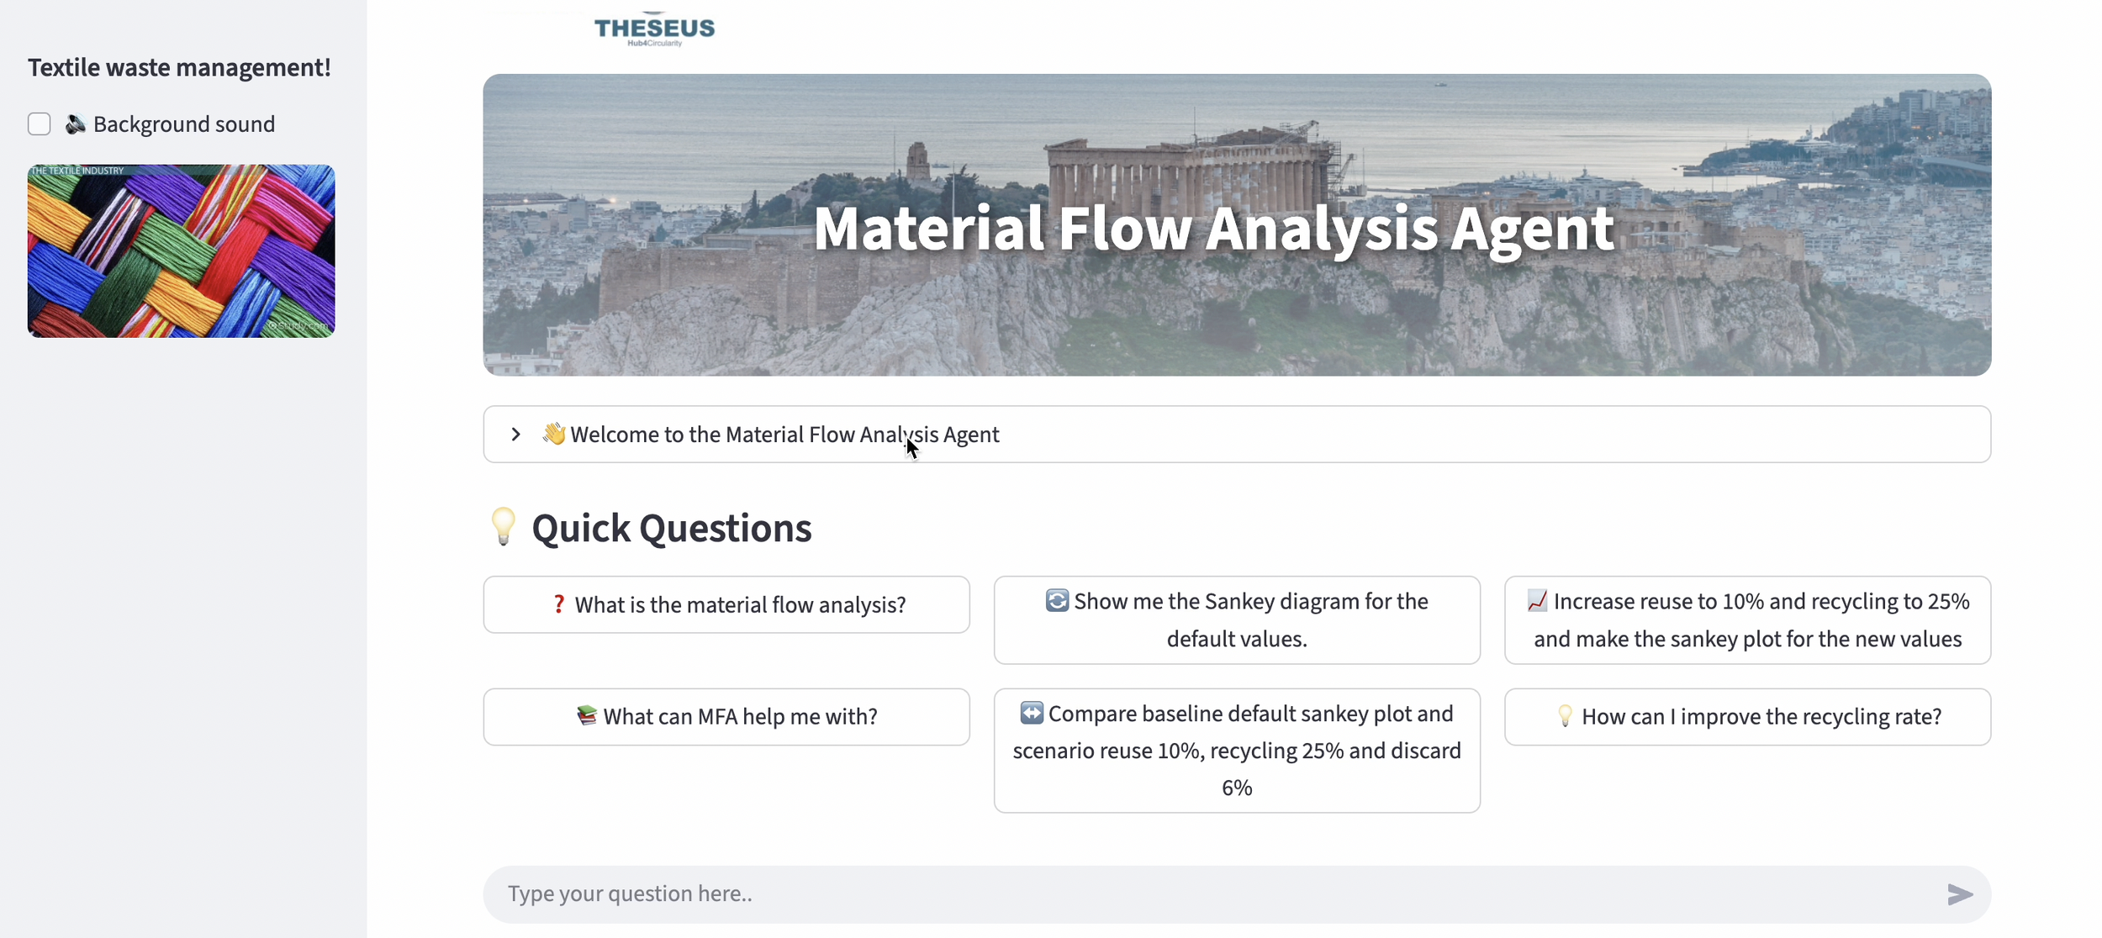
Task: Click the speaker icon beside Background sound
Action: click(x=76, y=124)
